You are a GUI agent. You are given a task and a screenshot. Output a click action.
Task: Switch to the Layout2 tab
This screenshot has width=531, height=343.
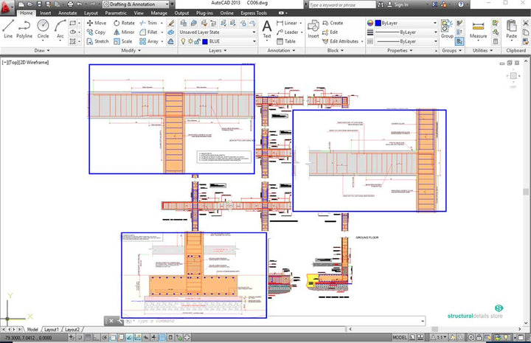coord(72,329)
